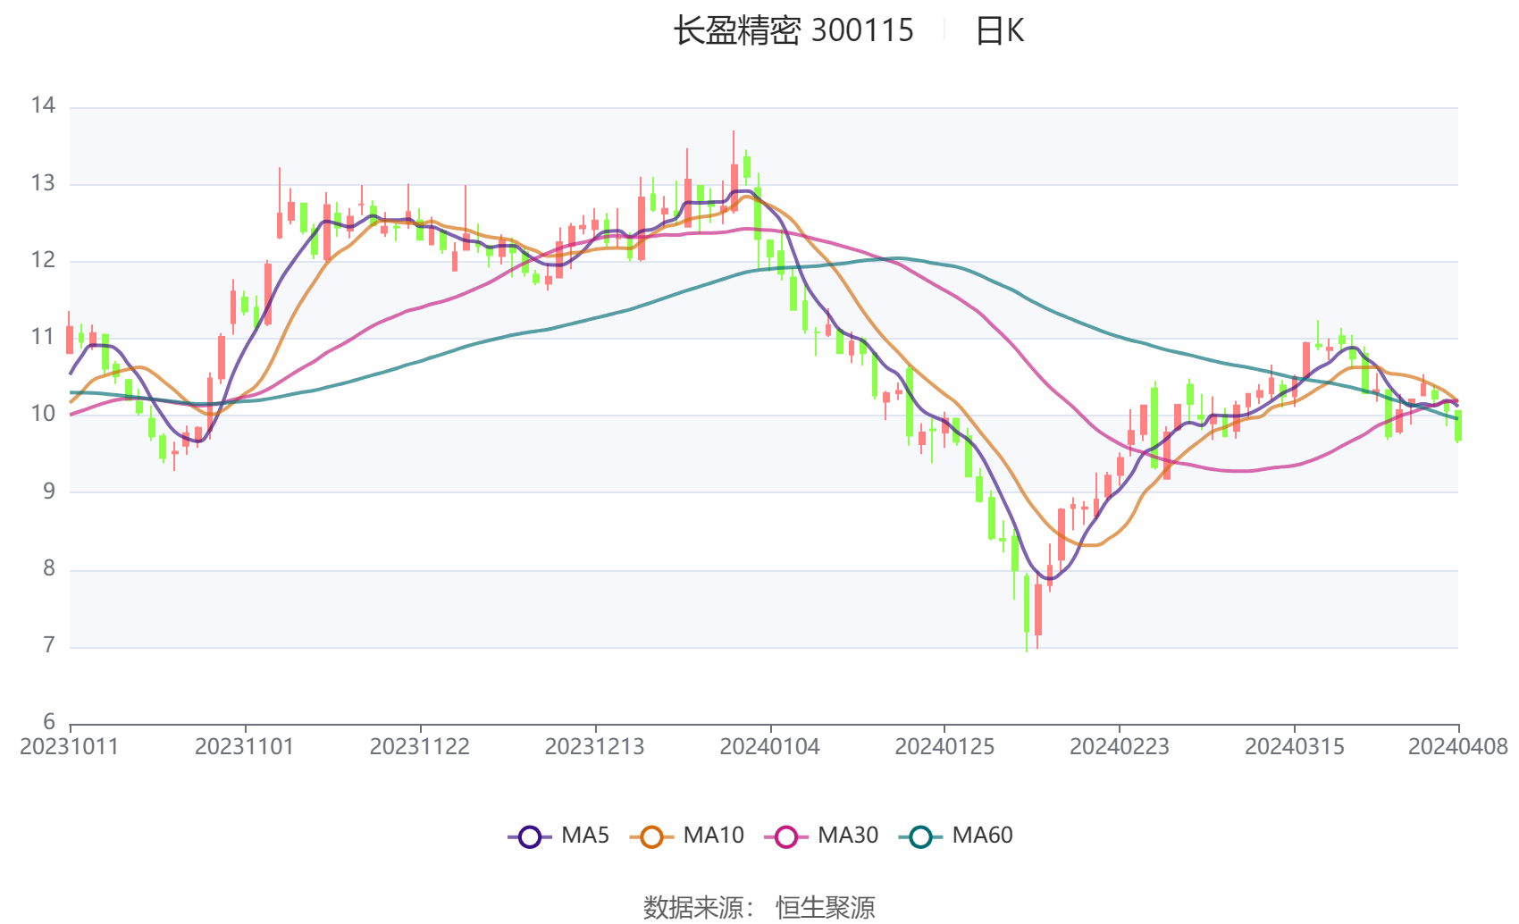Click the MA60 teal circle legend marker

(x=920, y=836)
